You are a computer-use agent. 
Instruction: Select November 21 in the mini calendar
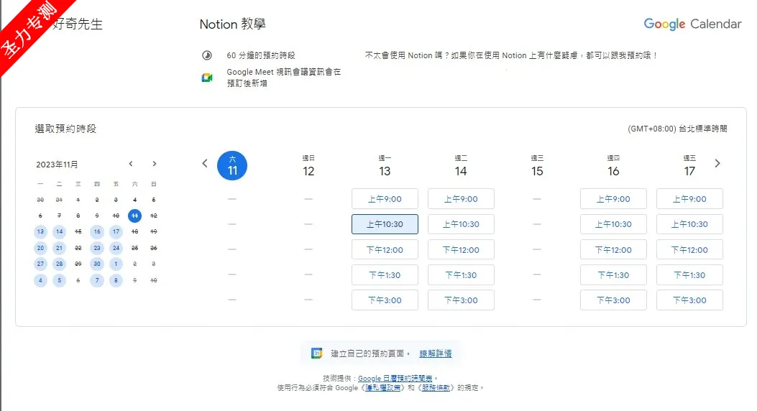point(60,248)
